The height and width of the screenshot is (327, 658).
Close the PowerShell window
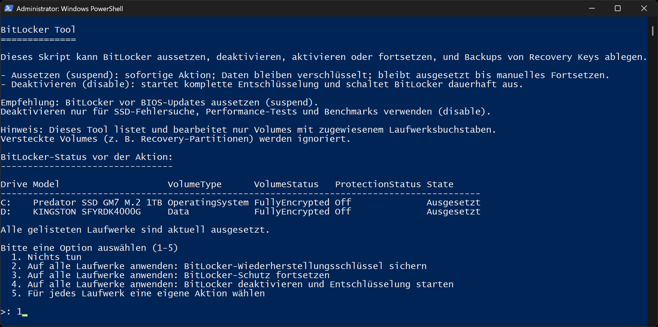(x=644, y=8)
